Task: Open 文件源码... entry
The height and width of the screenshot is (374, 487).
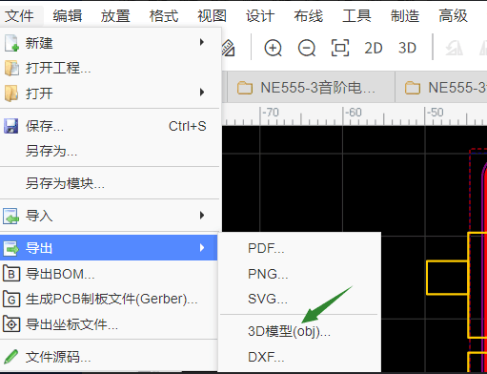Action: 110,357
